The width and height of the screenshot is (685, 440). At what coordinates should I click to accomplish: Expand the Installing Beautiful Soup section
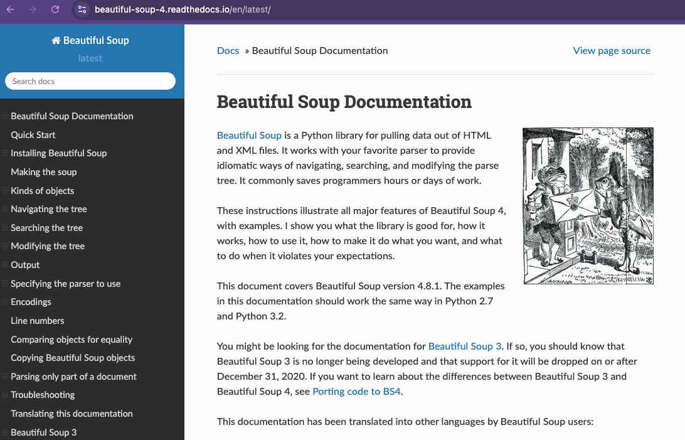[5, 153]
